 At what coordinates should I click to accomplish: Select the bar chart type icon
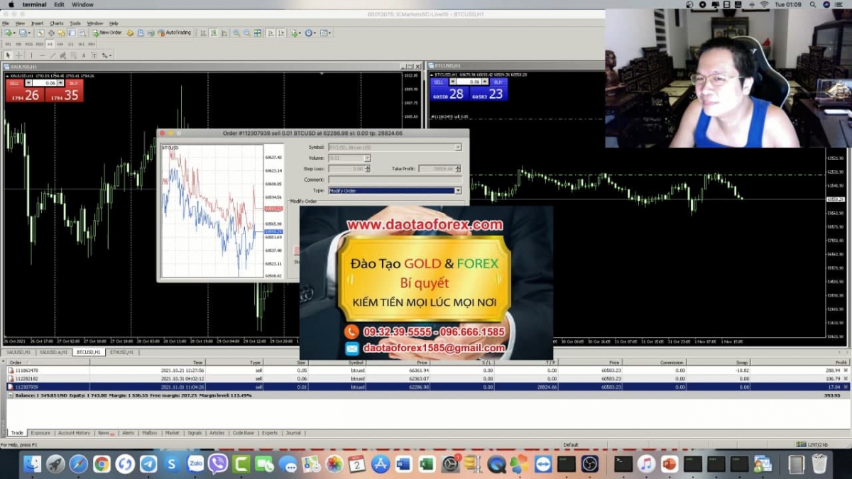203,33
